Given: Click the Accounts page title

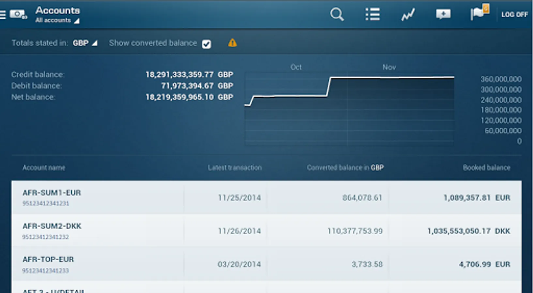Looking at the screenshot, I should click(57, 10).
